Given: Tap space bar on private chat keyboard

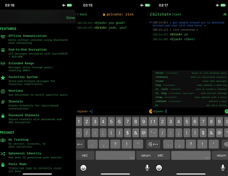Looking at the screenshot, I should click(115, 156).
